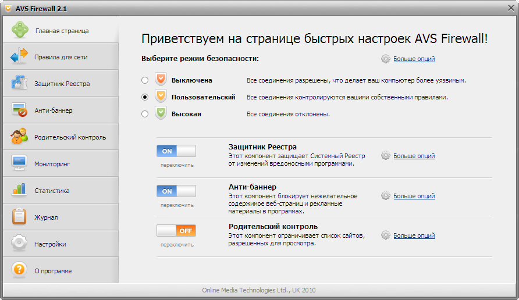Click the green shield icon next to Высокая

[x=161, y=113]
